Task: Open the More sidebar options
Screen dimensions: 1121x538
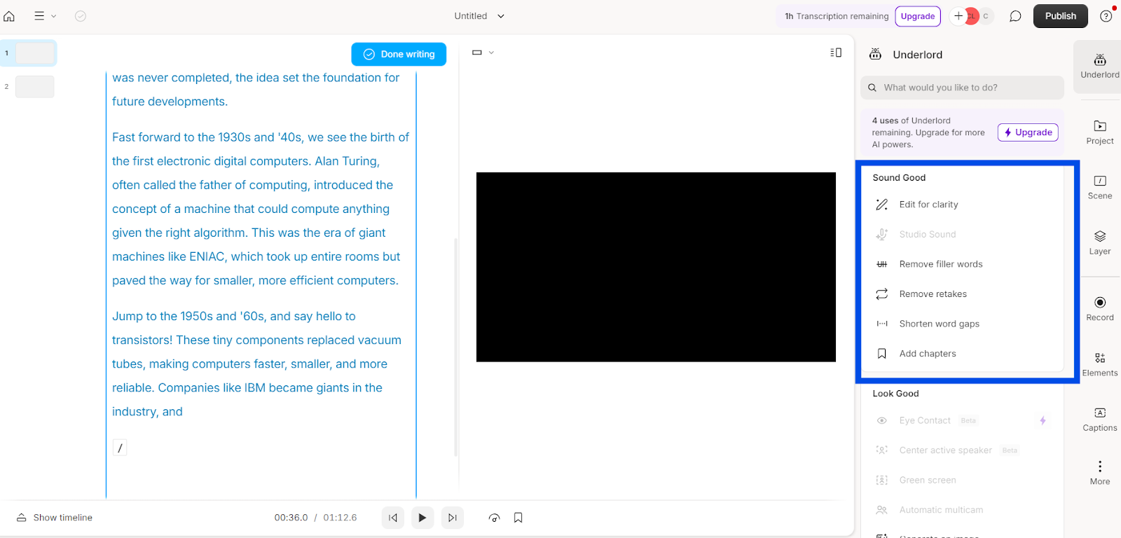Action: (x=1099, y=473)
